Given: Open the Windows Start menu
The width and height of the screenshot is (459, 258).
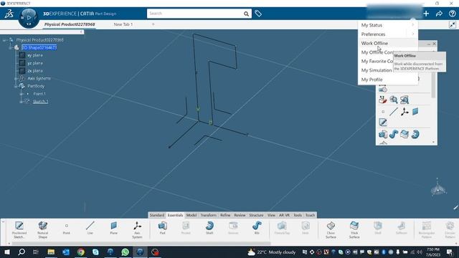Looking at the screenshot, I should pos(7,252).
